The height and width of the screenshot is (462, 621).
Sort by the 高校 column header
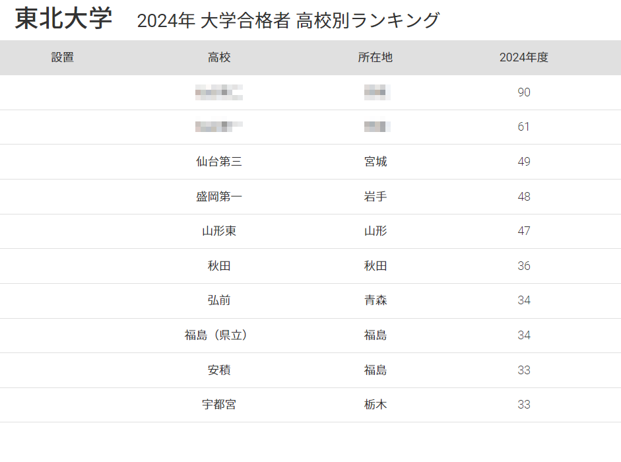219,57
